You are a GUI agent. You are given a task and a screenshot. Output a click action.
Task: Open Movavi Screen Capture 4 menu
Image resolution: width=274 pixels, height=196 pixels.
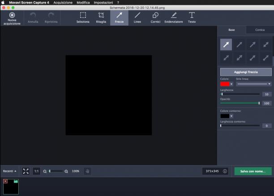click(x=29, y=2)
